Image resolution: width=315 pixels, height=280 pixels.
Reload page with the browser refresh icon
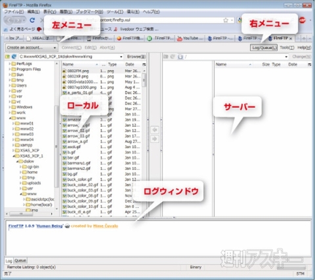pyautogui.click(x=32, y=20)
